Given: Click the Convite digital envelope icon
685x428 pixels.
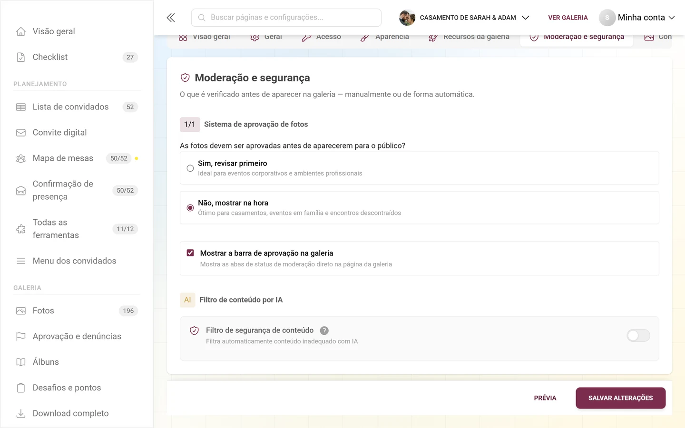Looking at the screenshot, I should [21, 133].
